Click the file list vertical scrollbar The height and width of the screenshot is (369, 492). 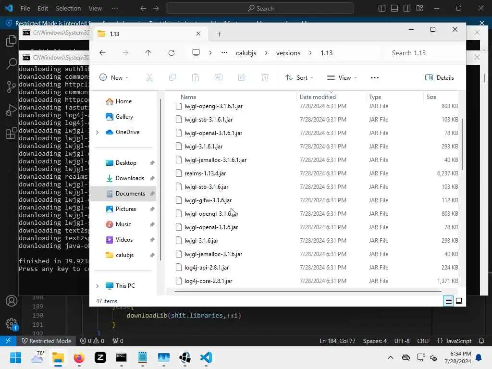462,144
